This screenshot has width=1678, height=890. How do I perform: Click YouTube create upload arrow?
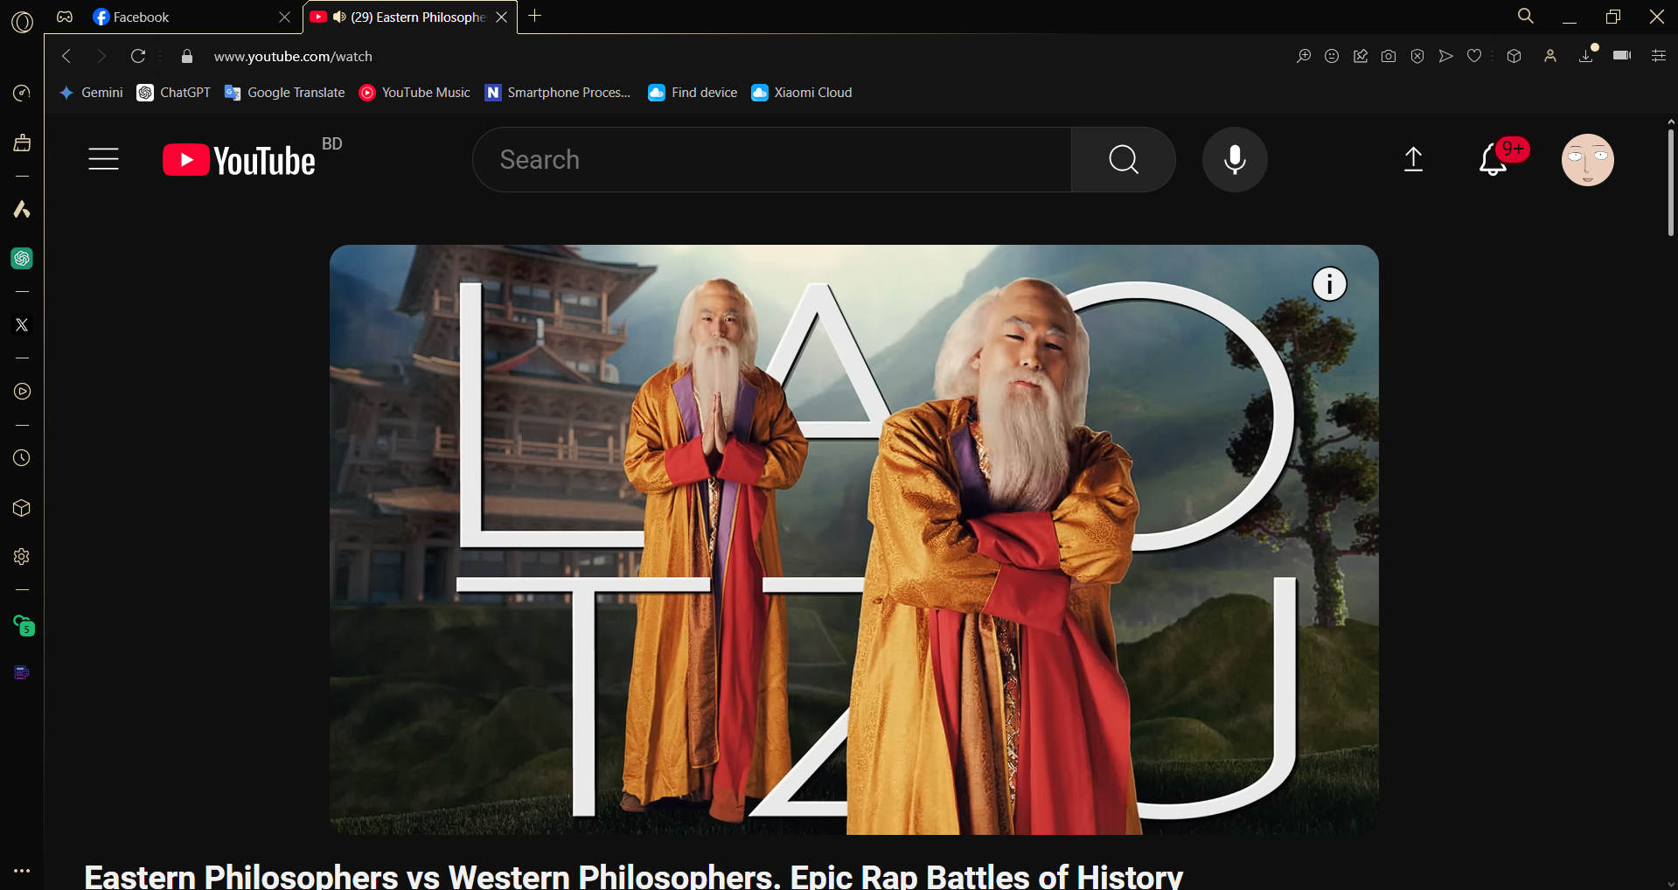click(1413, 159)
